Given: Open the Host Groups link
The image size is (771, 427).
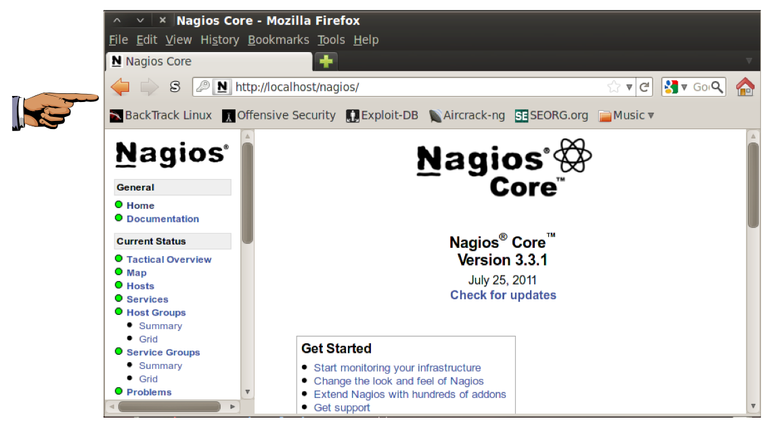Looking at the screenshot, I should pyautogui.click(x=156, y=313).
